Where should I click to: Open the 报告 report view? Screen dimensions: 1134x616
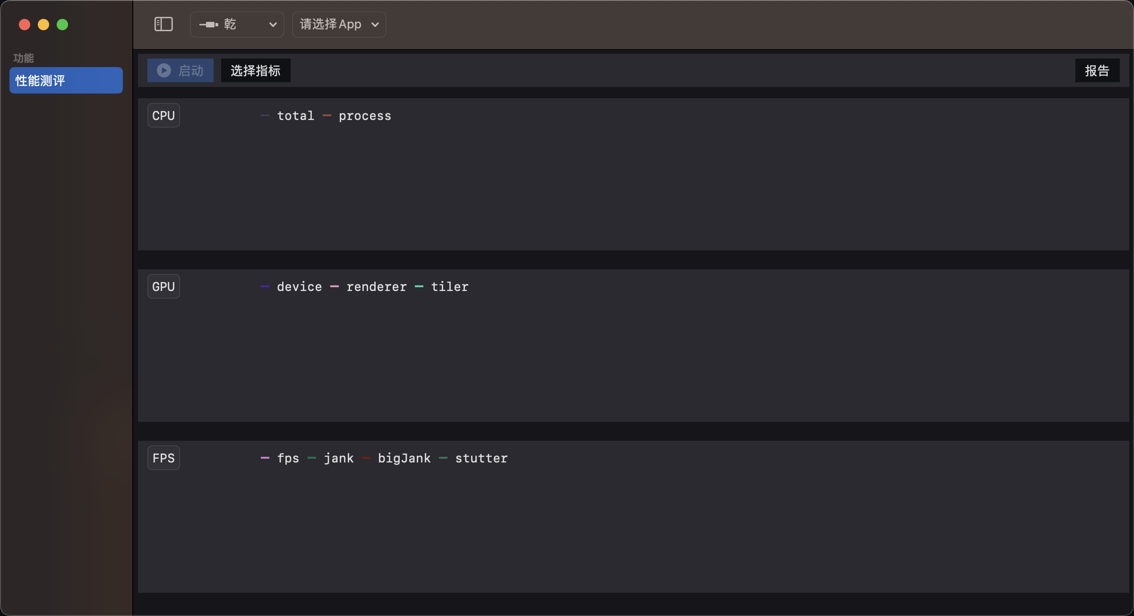click(x=1097, y=70)
